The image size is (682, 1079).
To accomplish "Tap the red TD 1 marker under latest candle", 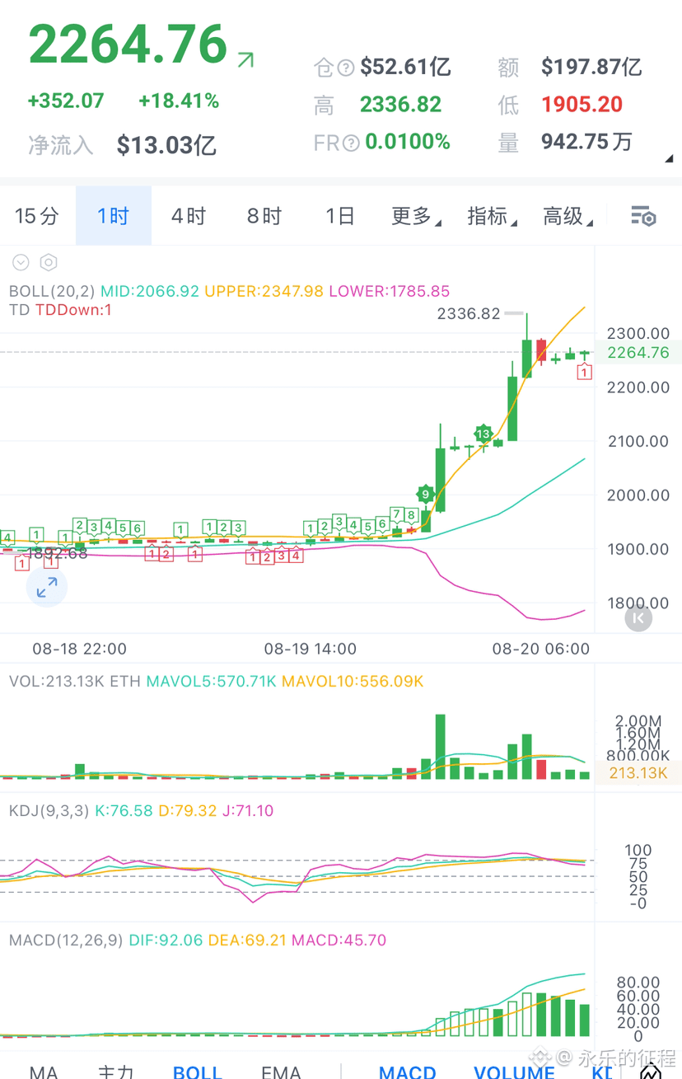I will [584, 373].
